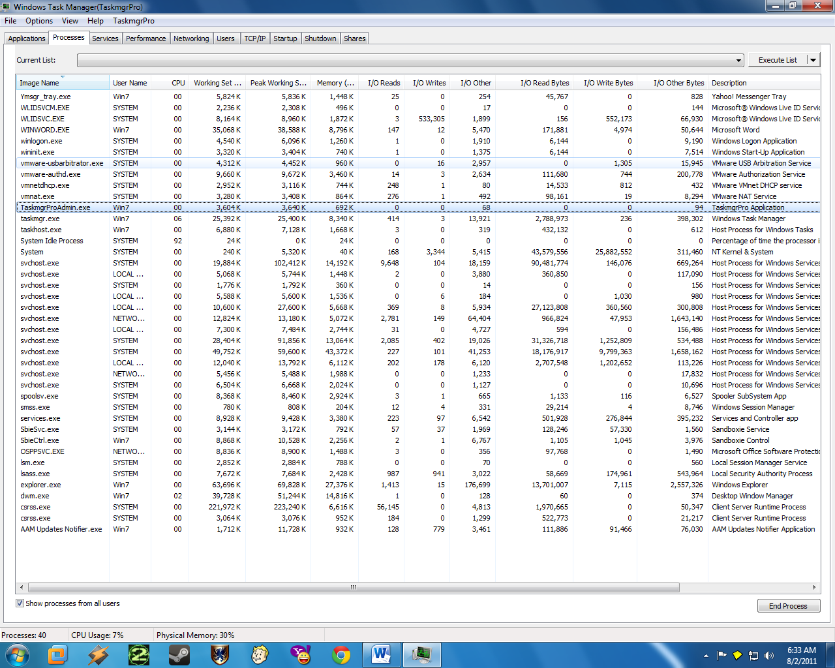Switch to Microsoft Word in the taskbar
This screenshot has height=668, width=835.
pos(381,654)
